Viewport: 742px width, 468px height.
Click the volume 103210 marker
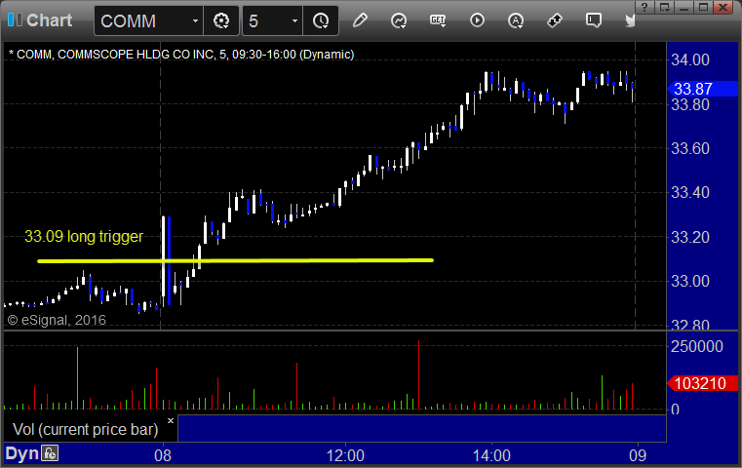click(702, 383)
